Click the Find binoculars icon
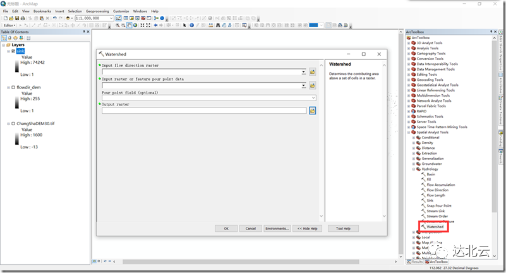This screenshot has height=273, width=506. [218, 25]
